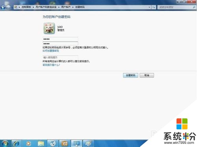The width and height of the screenshot is (197, 147).
Task: Click the 取消 cancel button
Action: click(147, 75)
